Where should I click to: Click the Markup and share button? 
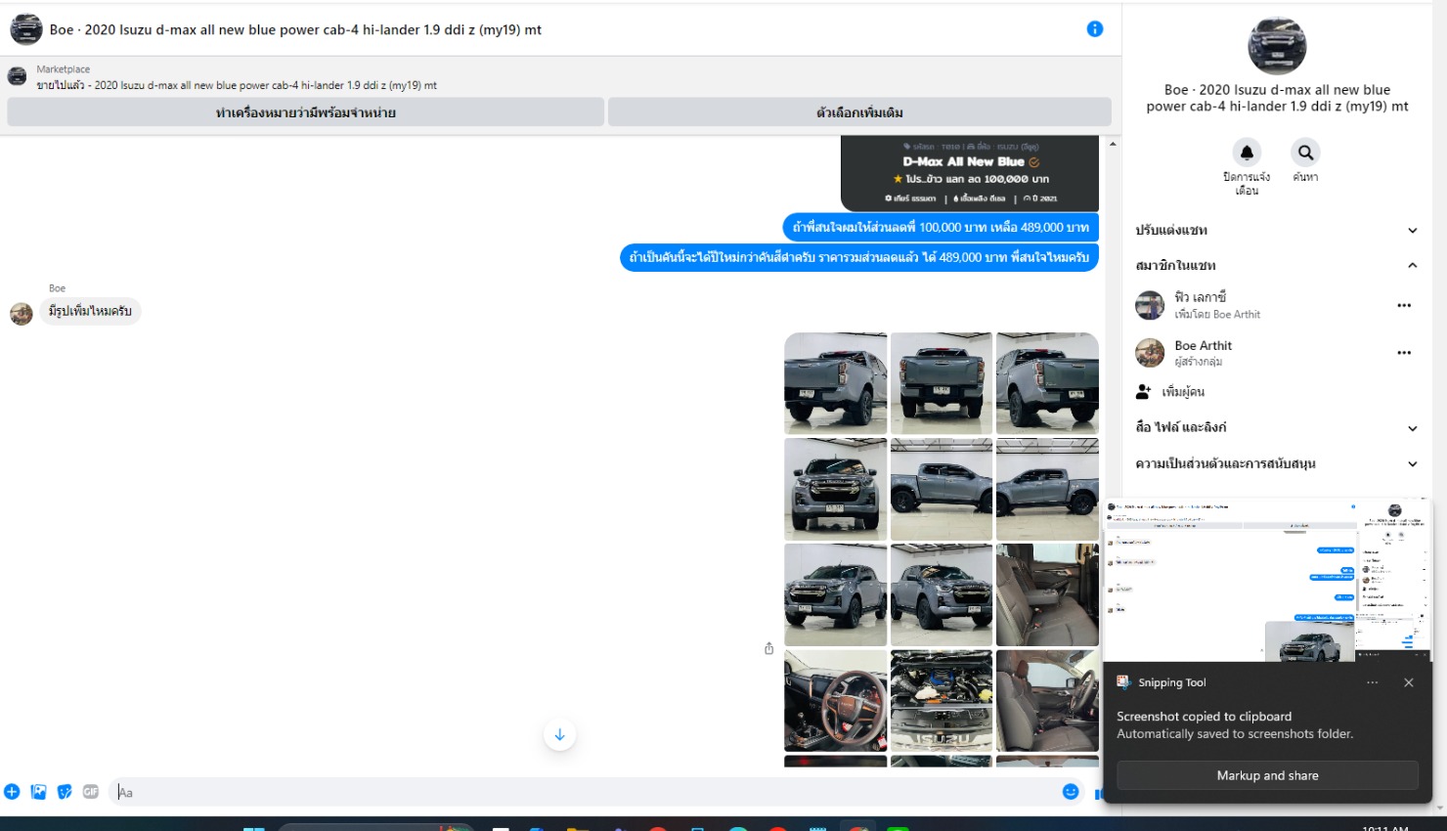click(1267, 775)
